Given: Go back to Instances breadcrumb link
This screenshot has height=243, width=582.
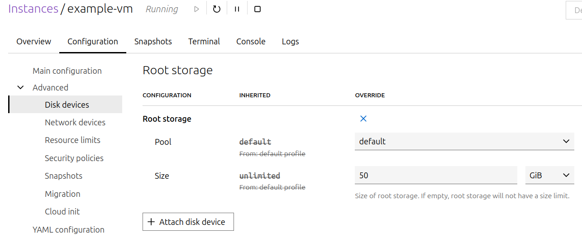Looking at the screenshot, I should point(33,9).
